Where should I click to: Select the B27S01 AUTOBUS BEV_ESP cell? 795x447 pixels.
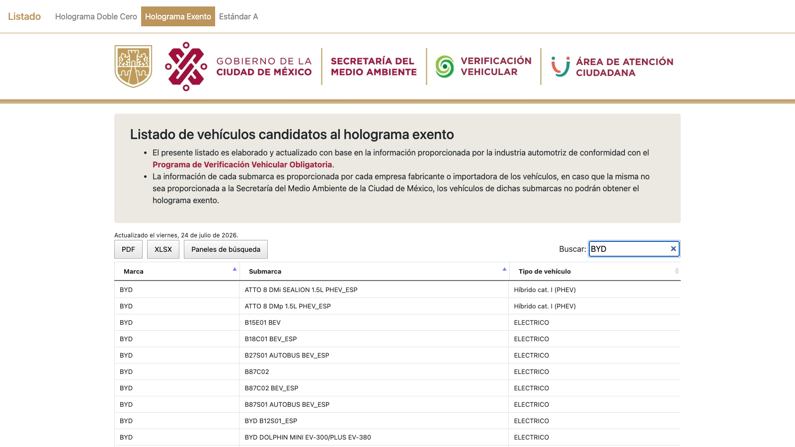[374, 355]
